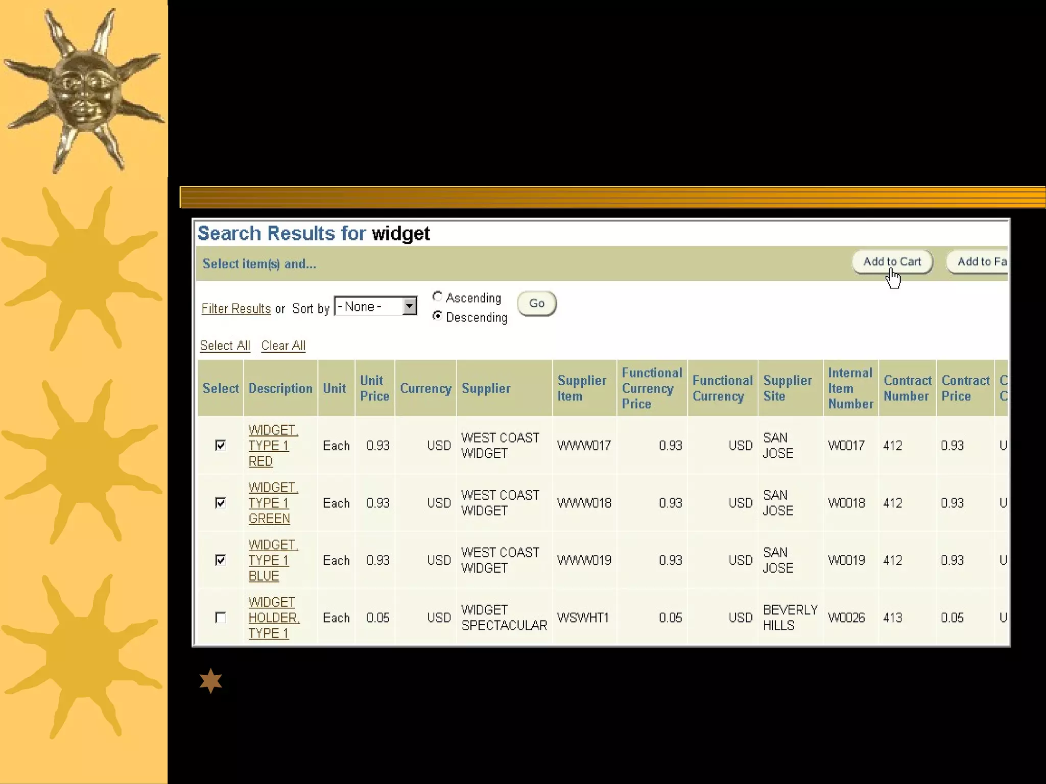Click internal item number W0019

tap(846, 560)
